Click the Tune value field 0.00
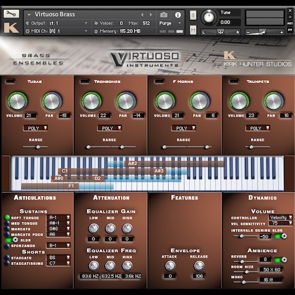Screen dimensions: 295x295 (x=230, y=22)
